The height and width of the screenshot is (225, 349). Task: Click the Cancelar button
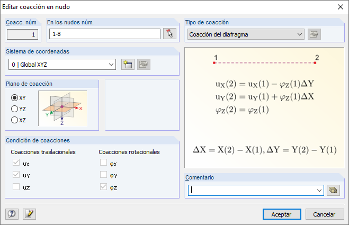(x=324, y=214)
